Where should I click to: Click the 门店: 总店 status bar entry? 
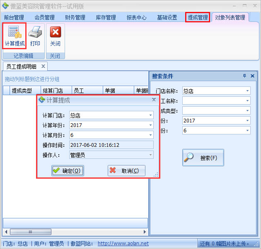click(x=15, y=244)
